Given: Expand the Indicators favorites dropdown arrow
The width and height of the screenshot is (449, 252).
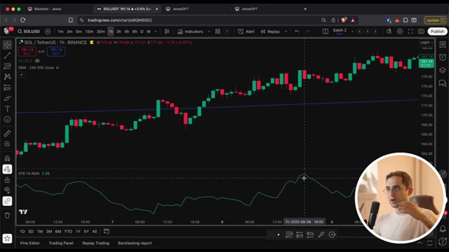Looking at the screenshot, I should coord(209,31).
